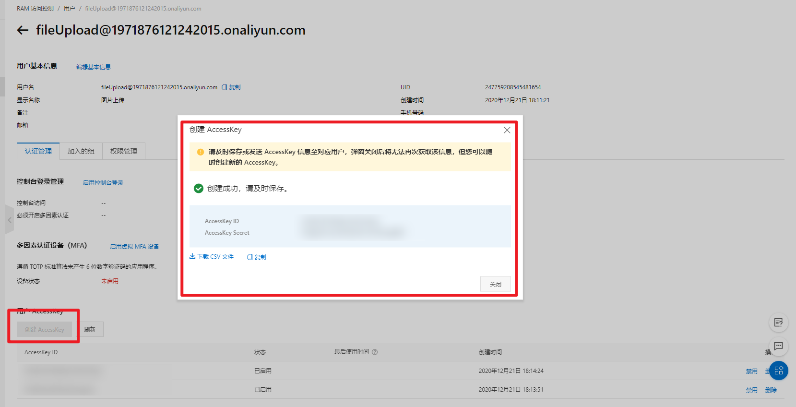The image size is (796, 407).
Task: Select the 图片上传 display name
Action: click(x=113, y=100)
